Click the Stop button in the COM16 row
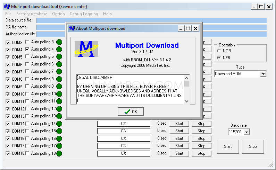Screen dimensions: 276x170 (x=201, y=138)
